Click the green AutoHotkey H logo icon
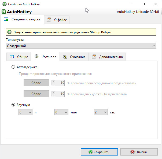Viewport: 162px width, 159px height. point(4,12)
